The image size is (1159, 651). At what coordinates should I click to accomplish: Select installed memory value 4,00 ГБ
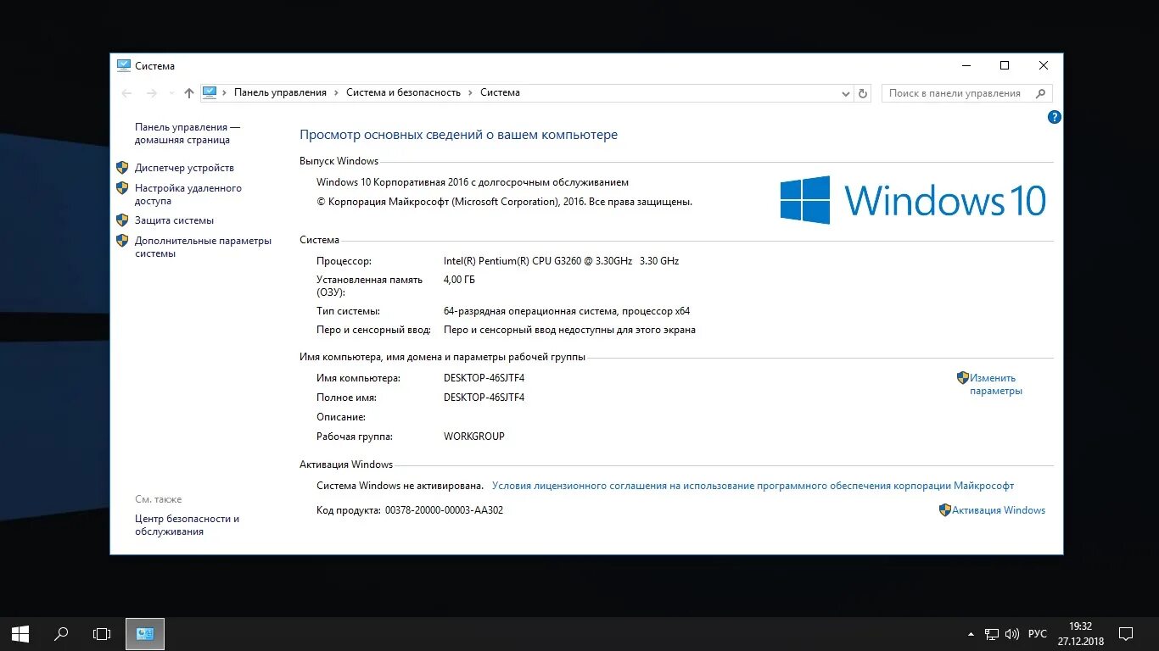point(459,280)
